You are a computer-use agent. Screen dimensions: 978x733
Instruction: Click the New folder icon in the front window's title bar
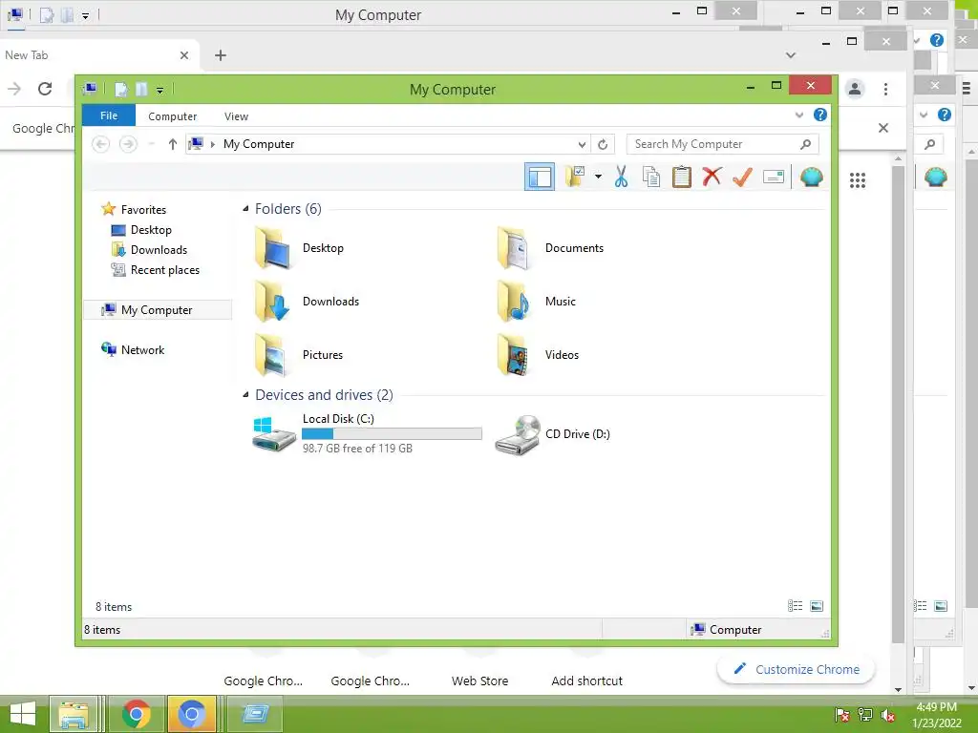tap(141, 89)
